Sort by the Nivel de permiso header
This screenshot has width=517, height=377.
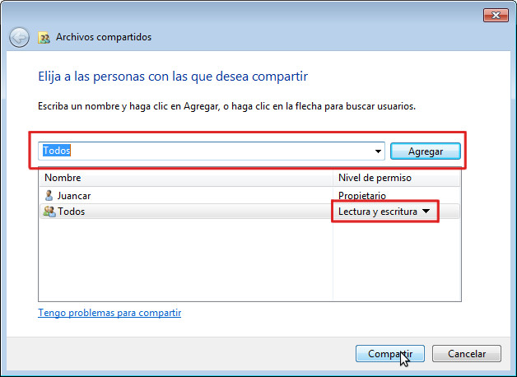tap(396, 178)
